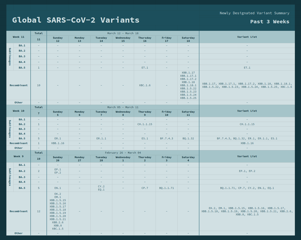This screenshot has height=240, width=301.
Task: Click the 'Saturday 4' column header
Action: tap(188, 159)
